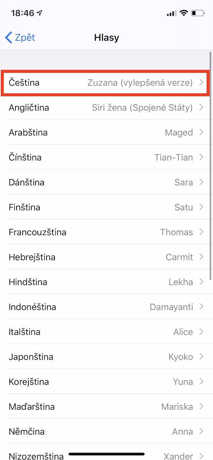Choose the Italština row with Alice
Image resolution: width=213 pixels, height=460 pixels.
(106, 332)
